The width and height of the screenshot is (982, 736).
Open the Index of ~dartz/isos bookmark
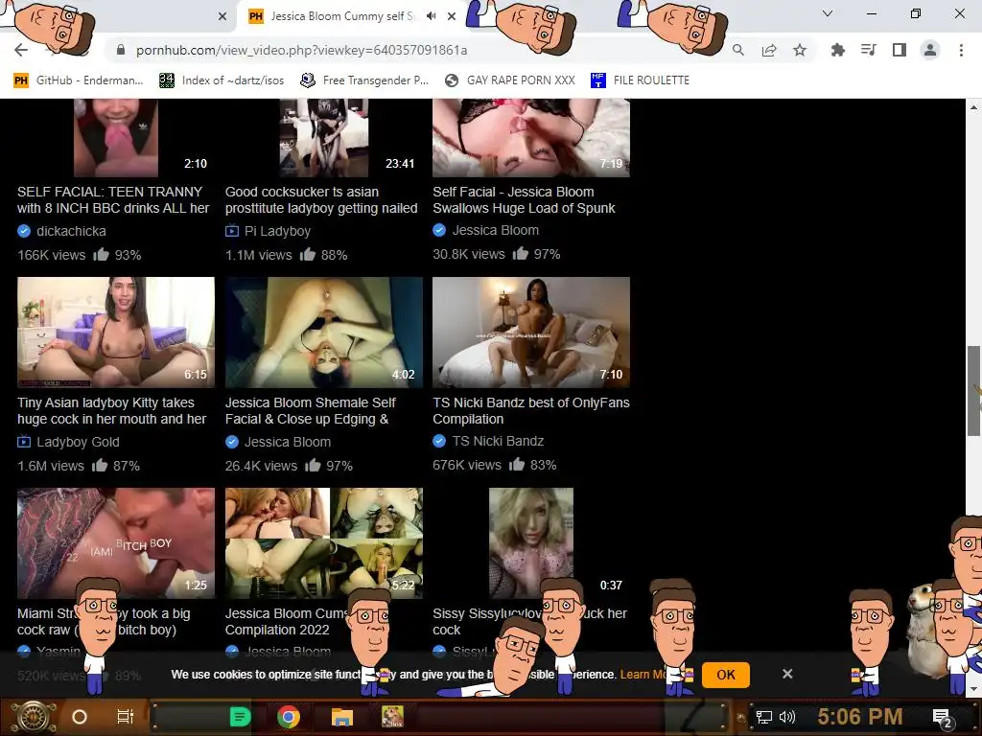click(x=222, y=80)
